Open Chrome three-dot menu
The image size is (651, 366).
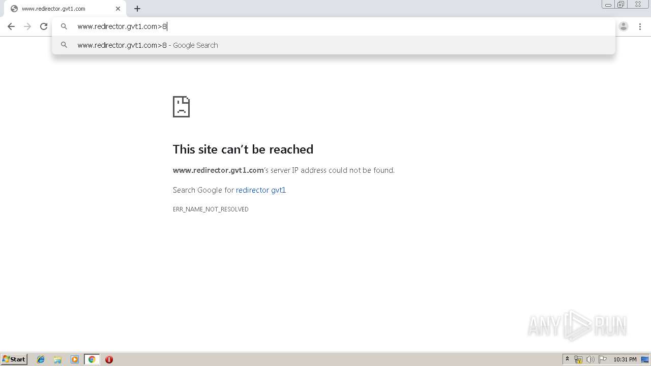pyautogui.click(x=640, y=26)
